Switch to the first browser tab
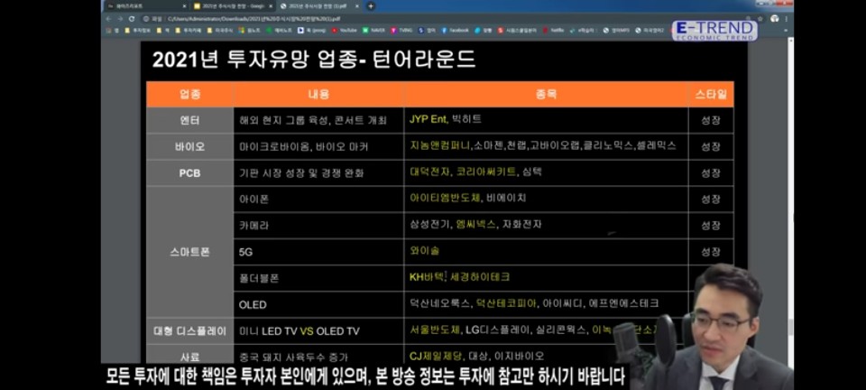Viewport: 866px width, 390px height. pyautogui.click(x=146, y=6)
